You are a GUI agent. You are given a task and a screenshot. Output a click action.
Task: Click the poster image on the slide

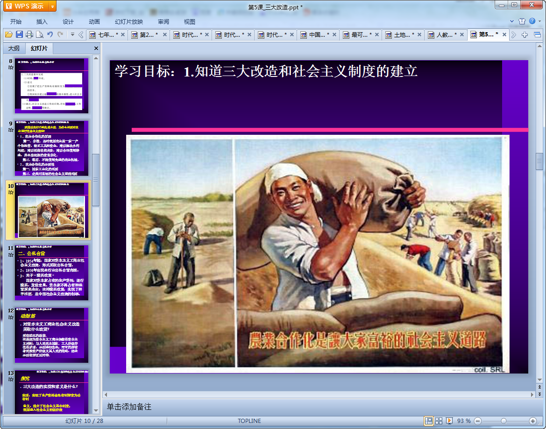click(318, 254)
